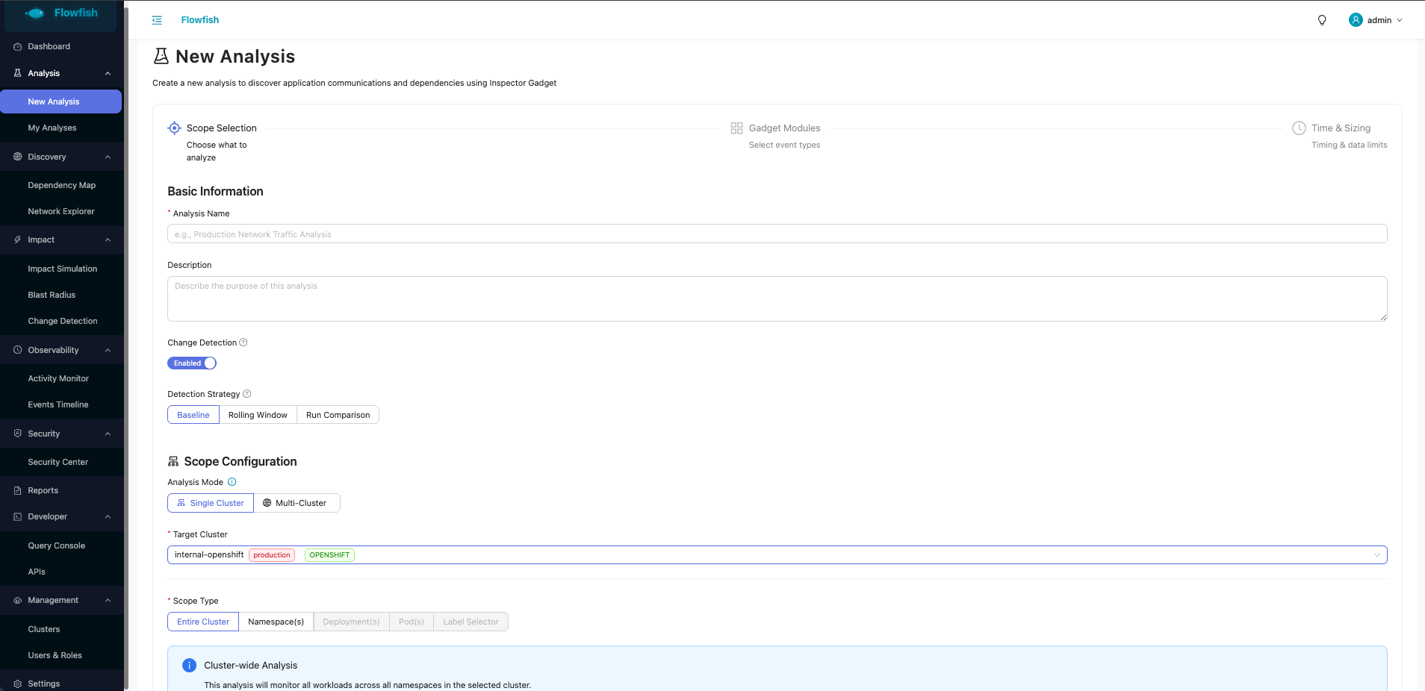1425x691 pixels.
Task: Click the Observability clock icon
Action: tap(18, 350)
